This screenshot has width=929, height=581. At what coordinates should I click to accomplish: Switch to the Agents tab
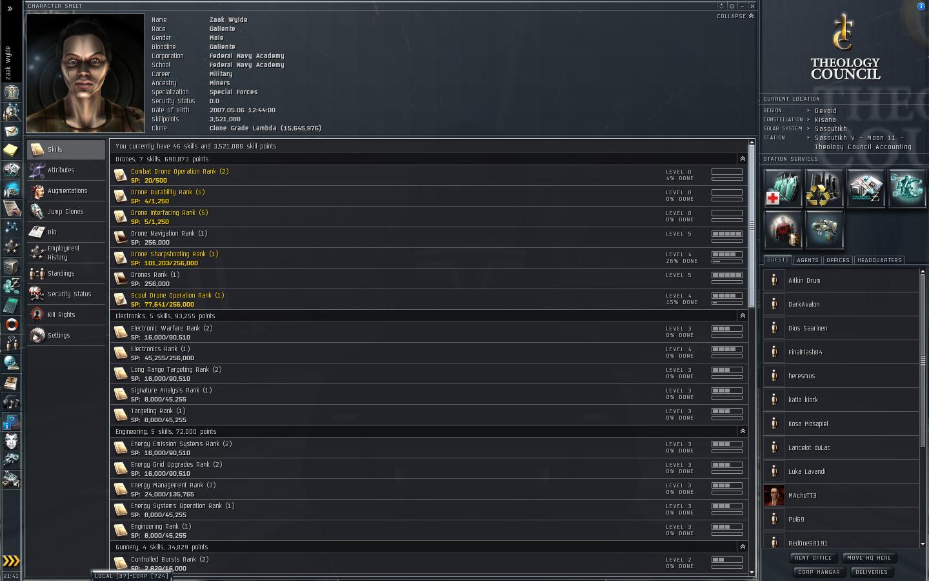807,260
